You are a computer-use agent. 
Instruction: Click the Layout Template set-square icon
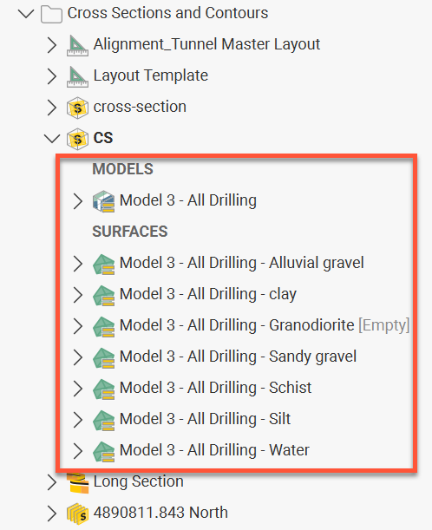(x=77, y=76)
